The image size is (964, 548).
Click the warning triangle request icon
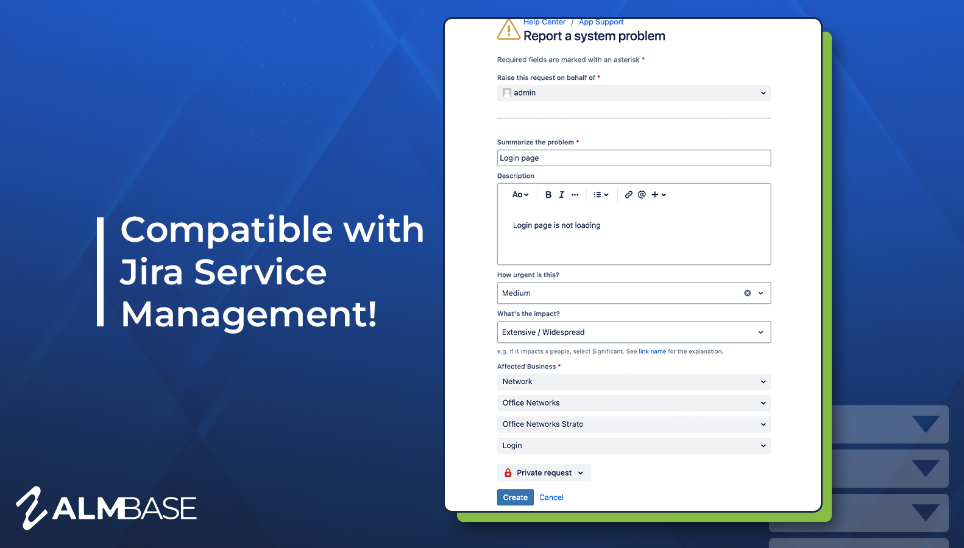[x=509, y=29]
